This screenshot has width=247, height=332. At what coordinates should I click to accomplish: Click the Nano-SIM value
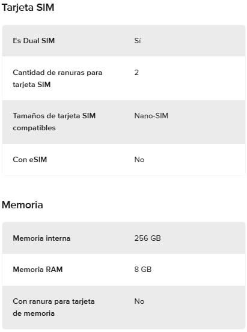tap(151, 116)
